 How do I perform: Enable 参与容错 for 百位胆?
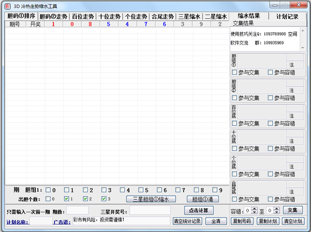click(x=270, y=124)
